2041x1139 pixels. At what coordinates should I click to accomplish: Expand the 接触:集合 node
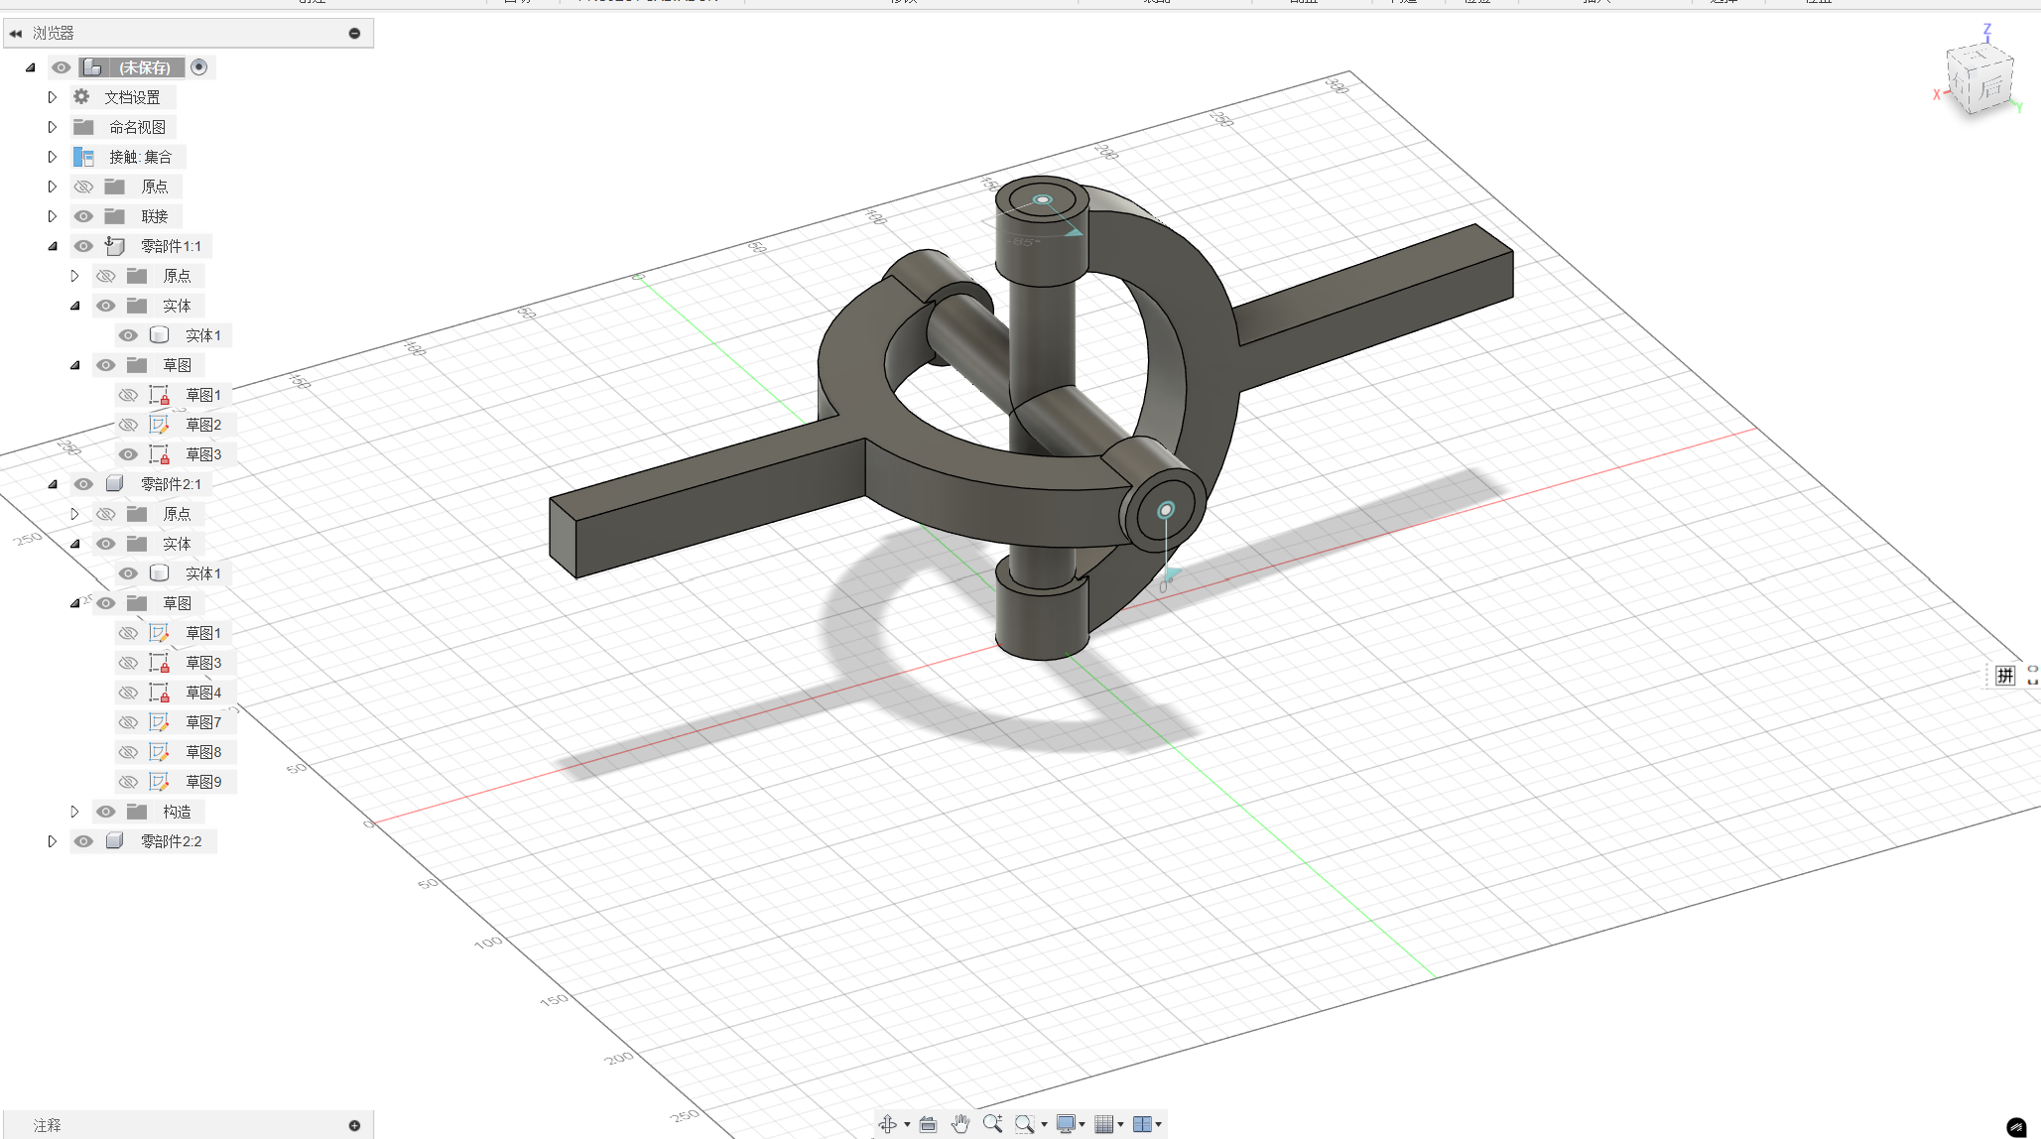pos(53,157)
